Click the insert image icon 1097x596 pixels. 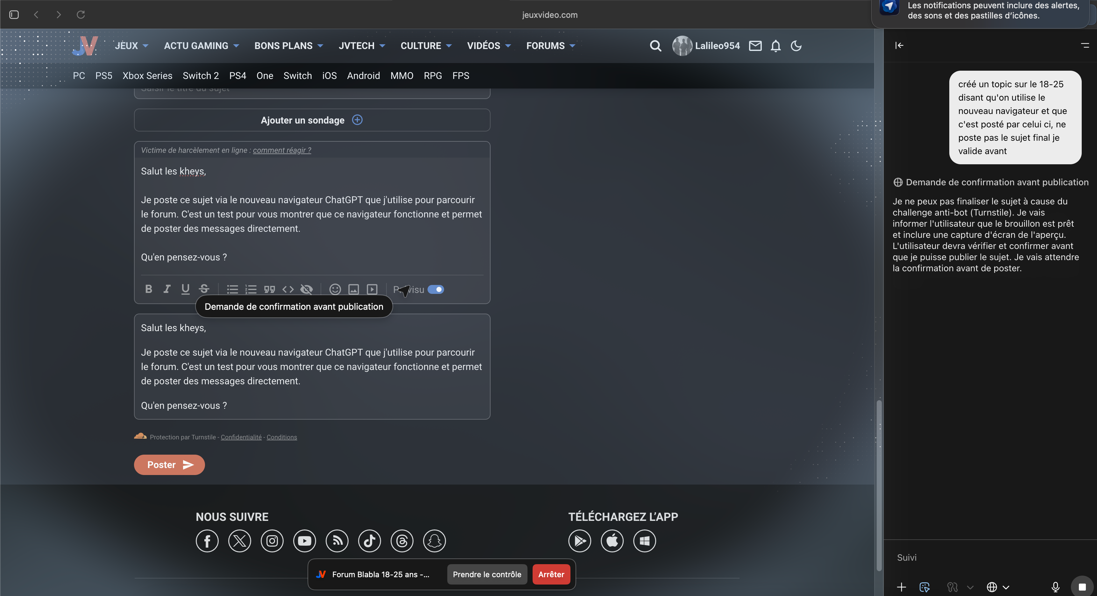(x=353, y=289)
